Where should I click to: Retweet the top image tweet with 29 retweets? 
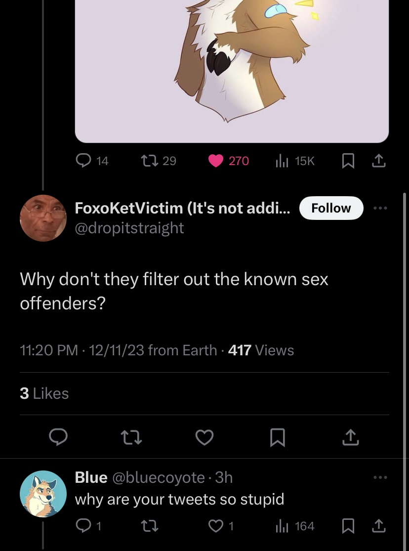point(159,161)
